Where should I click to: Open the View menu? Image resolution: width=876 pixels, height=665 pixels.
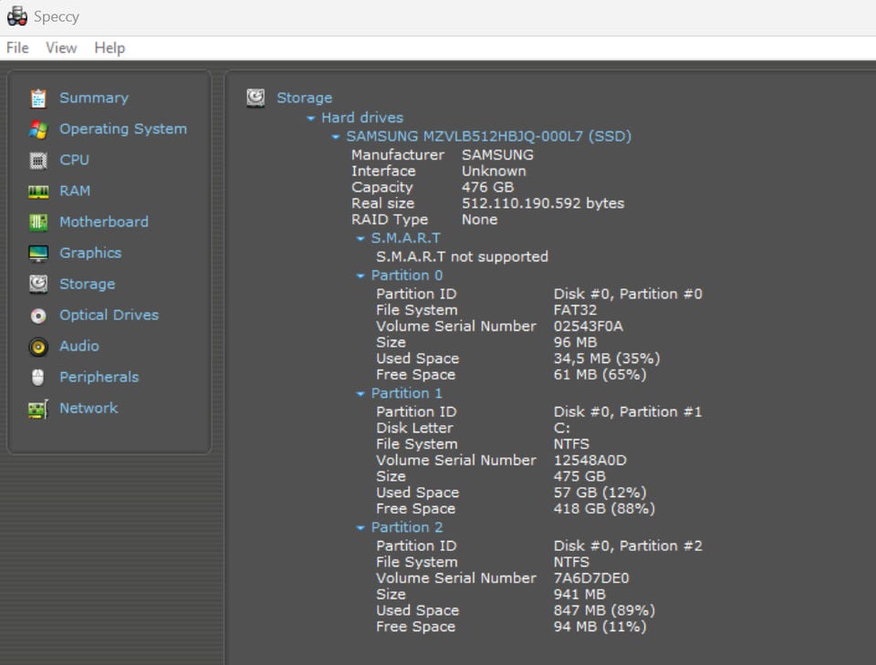click(61, 47)
